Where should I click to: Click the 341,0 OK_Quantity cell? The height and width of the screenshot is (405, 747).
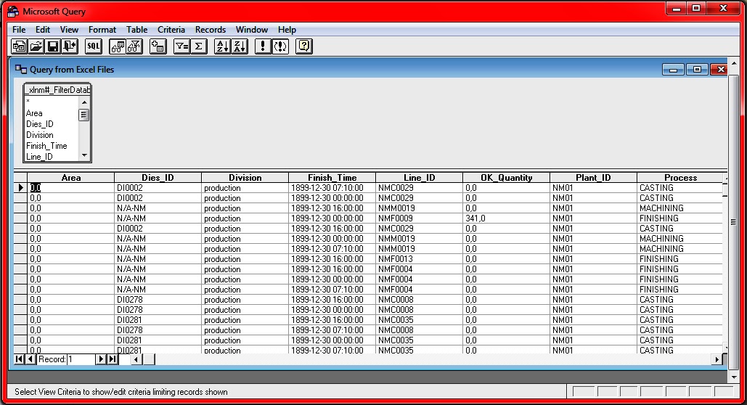coord(506,218)
